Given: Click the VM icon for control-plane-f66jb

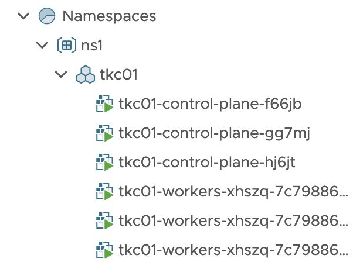Looking at the screenshot, I should 104,104.
